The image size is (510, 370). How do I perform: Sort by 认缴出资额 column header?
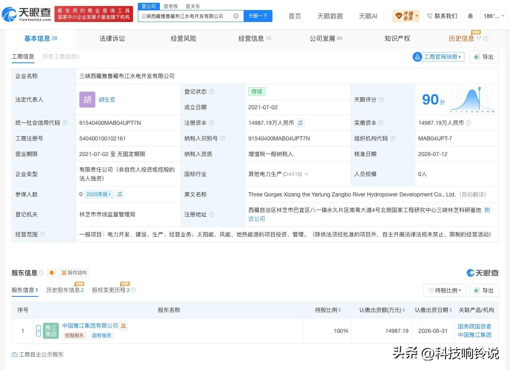click(382, 310)
